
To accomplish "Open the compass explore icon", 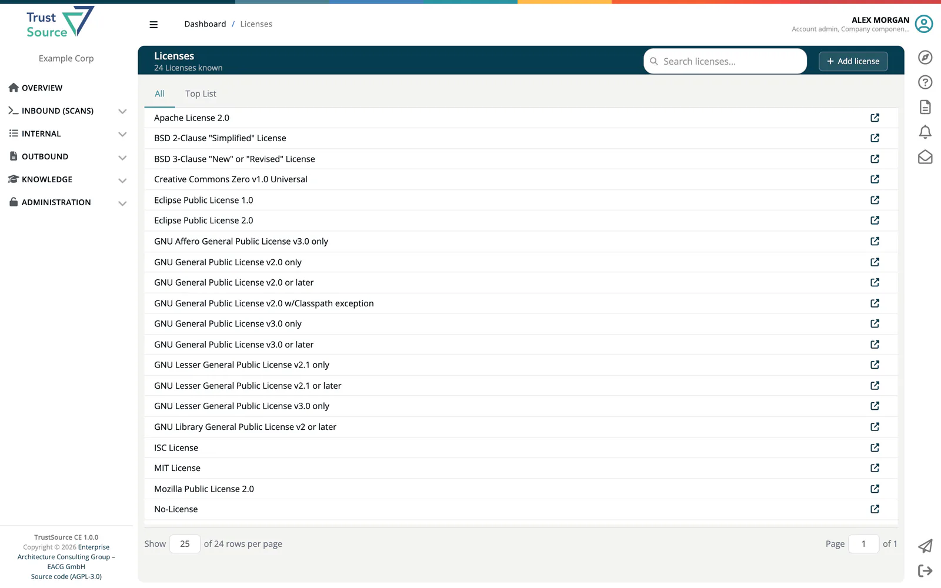I will coord(925,58).
